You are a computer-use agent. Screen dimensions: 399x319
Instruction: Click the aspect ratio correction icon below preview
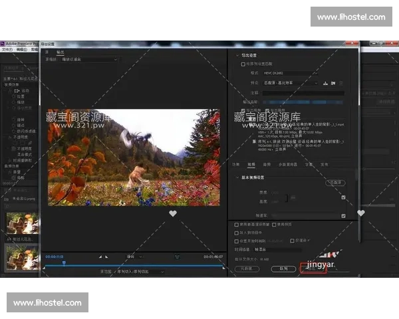point(177,257)
